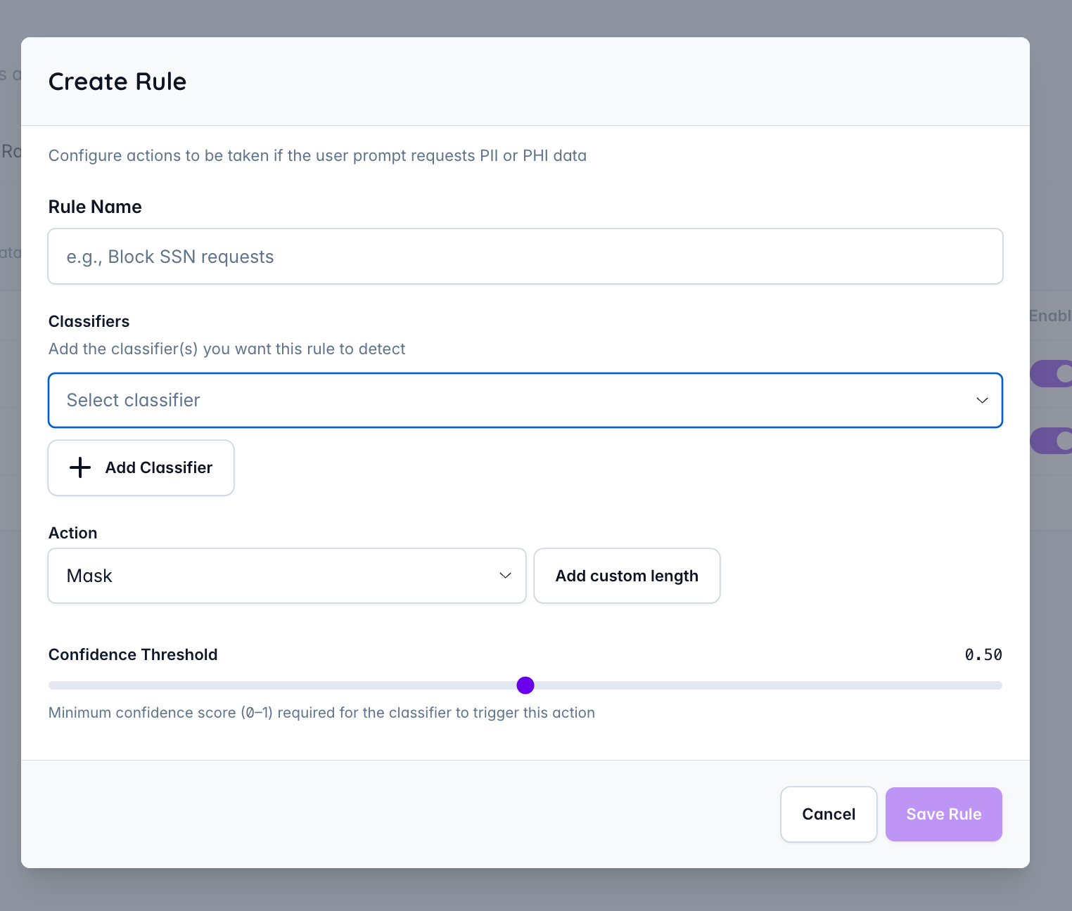Click the Add custom length button
The height and width of the screenshot is (911, 1072).
tap(626, 575)
